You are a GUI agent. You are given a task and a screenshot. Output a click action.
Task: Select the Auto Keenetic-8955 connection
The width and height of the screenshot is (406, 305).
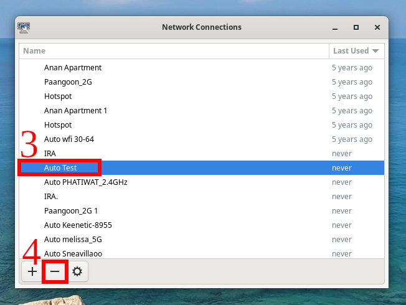click(x=78, y=225)
